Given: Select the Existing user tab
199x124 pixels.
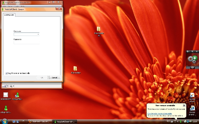Looking at the screenshot, I should 9,15.
